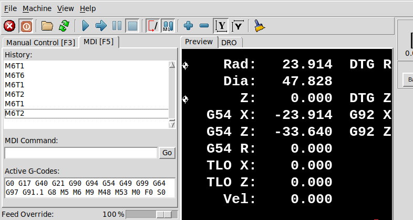Reload the current file with green arrows
The width and height of the screenshot is (413, 220).
[64, 26]
